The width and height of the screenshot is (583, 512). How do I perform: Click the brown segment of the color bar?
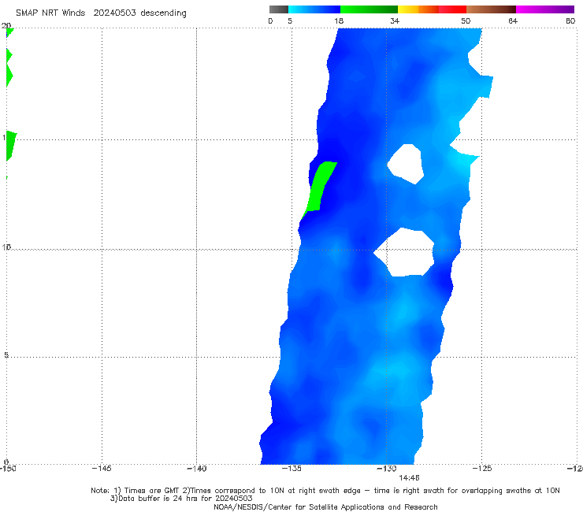pos(491,9)
